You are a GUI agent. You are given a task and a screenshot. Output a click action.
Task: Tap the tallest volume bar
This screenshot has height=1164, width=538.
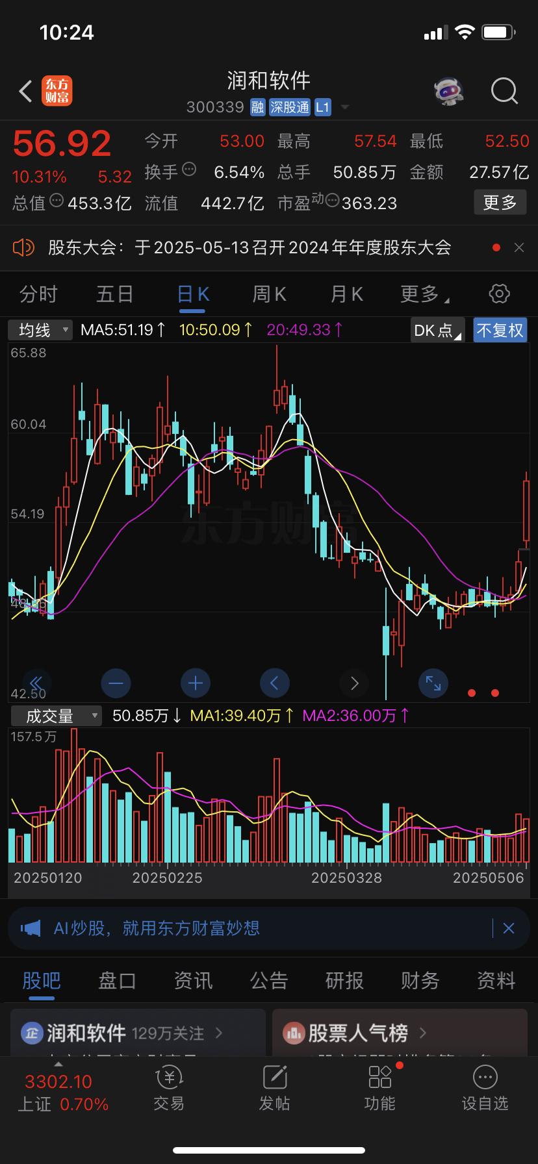(x=74, y=796)
